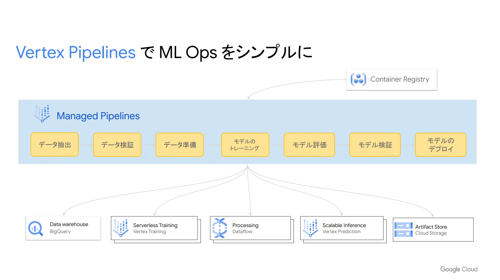This screenshot has height=280, width=500.
Task: Click the Container Registry label
Action: click(x=400, y=79)
